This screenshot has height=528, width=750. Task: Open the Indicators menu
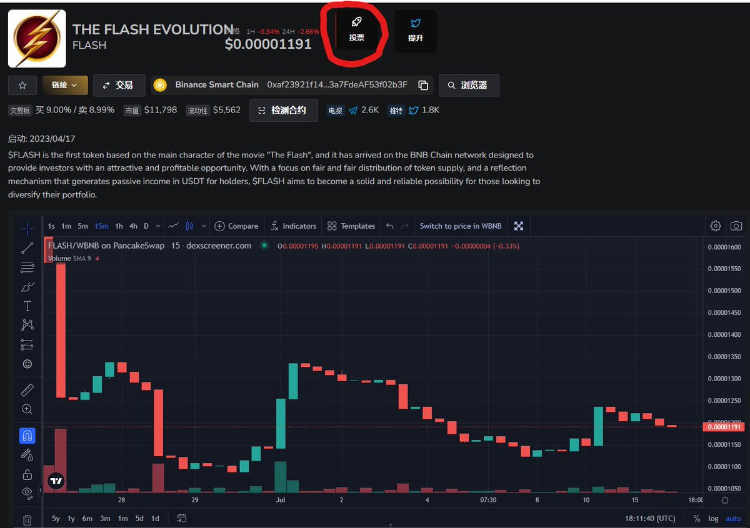(x=294, y=226)
